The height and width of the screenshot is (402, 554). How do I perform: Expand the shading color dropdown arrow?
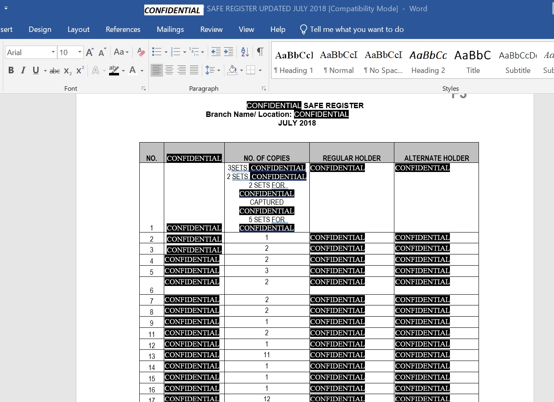(241, 70)
